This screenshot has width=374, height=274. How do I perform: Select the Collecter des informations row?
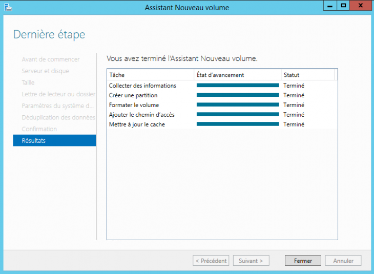[x=142, y=86]
